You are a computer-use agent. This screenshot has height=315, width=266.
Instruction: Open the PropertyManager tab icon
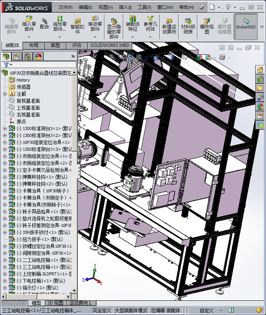point(17,57)
